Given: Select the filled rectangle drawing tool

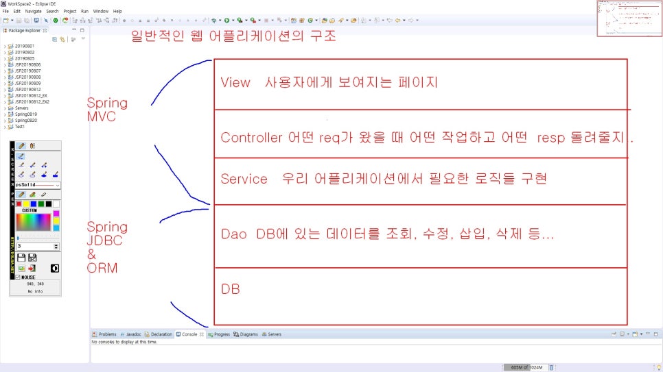Looking at the screenshot, I should pyautogui.click(x=56, y=175).
